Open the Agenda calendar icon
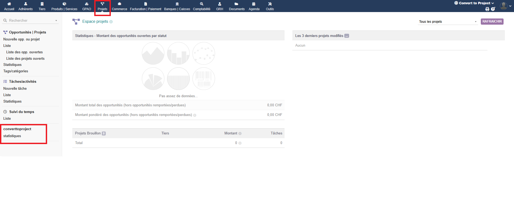Screen dimensions: 514x207 point(254,4)
